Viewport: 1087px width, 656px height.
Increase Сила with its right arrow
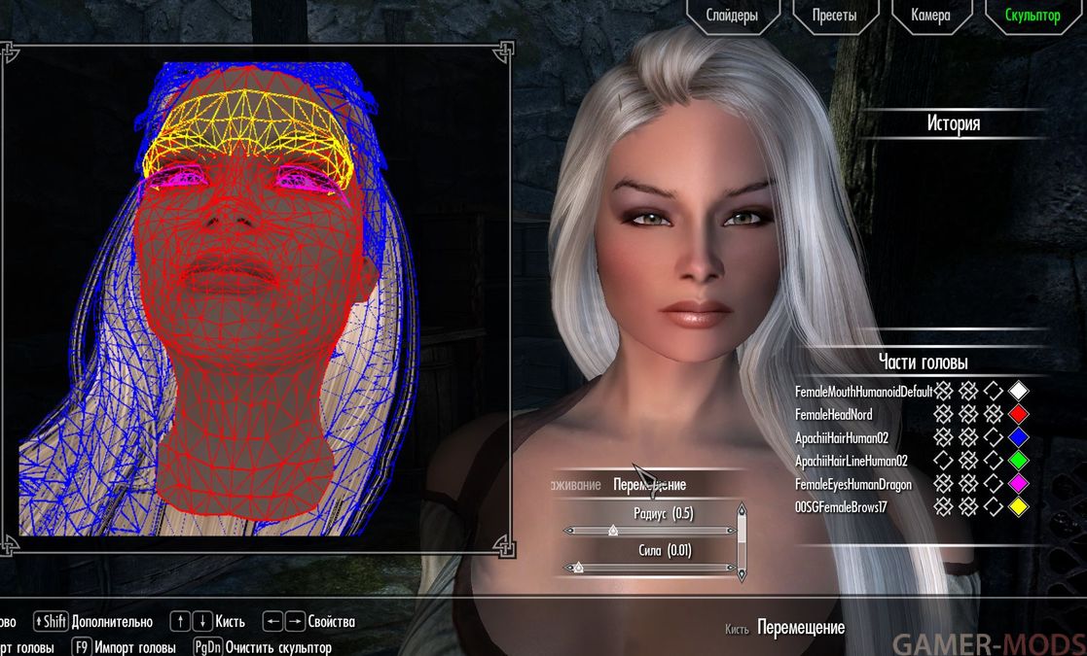(731, 568)
